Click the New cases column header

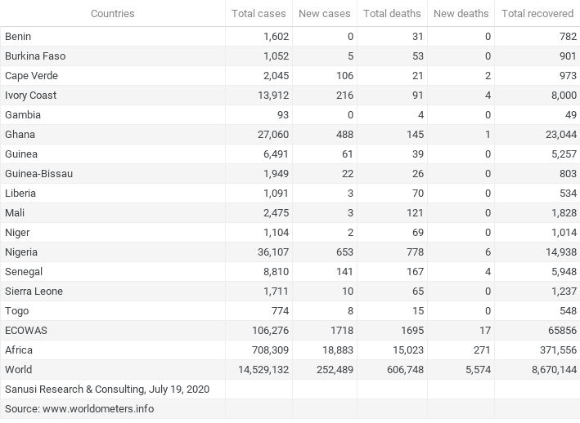(x=325, y=14)
